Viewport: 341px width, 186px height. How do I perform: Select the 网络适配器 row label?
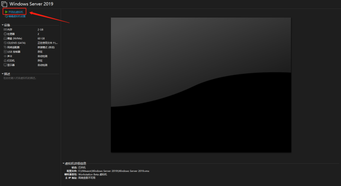13,47
